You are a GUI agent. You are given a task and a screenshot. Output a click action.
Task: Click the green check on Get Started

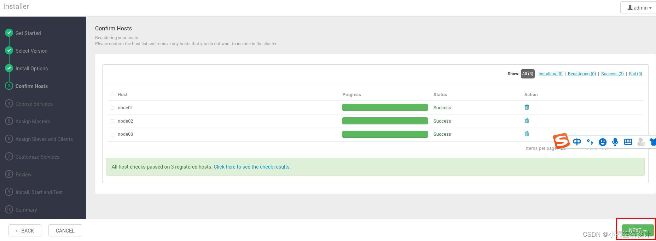coord(9,33)
